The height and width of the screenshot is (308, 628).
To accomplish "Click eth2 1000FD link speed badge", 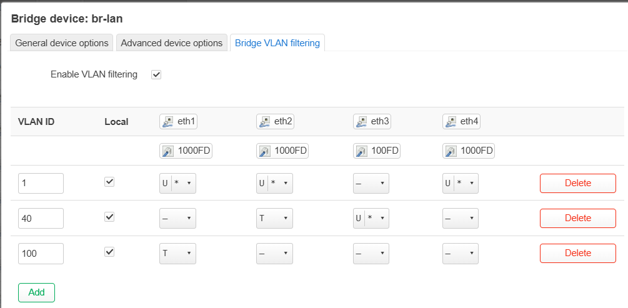I will click(282, 151).
